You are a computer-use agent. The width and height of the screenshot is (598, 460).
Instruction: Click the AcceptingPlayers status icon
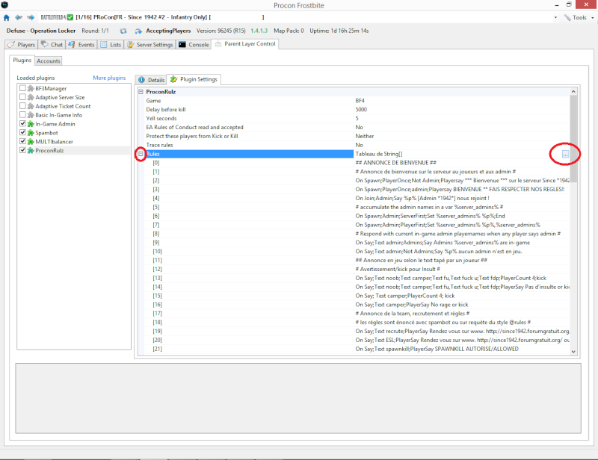click(x=138, y=31)
